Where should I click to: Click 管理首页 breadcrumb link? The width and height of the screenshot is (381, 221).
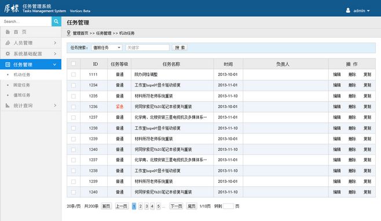point(80,33)
